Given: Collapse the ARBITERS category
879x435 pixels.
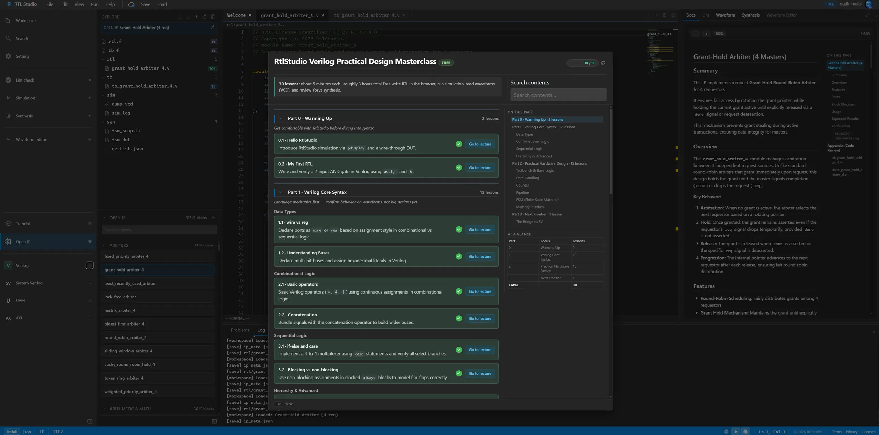Looking at the screenshot, I should tap(104, 245).
